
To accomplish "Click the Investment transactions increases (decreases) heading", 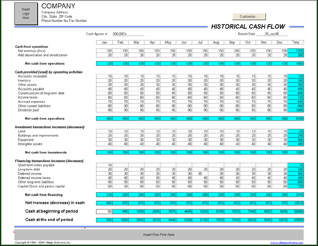I will point(50,127).
